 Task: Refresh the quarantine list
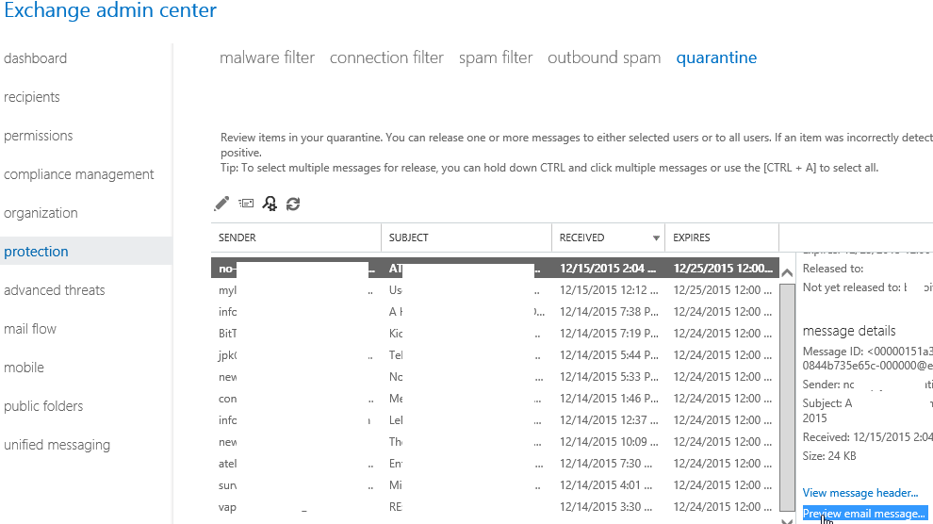coord(293,203)
